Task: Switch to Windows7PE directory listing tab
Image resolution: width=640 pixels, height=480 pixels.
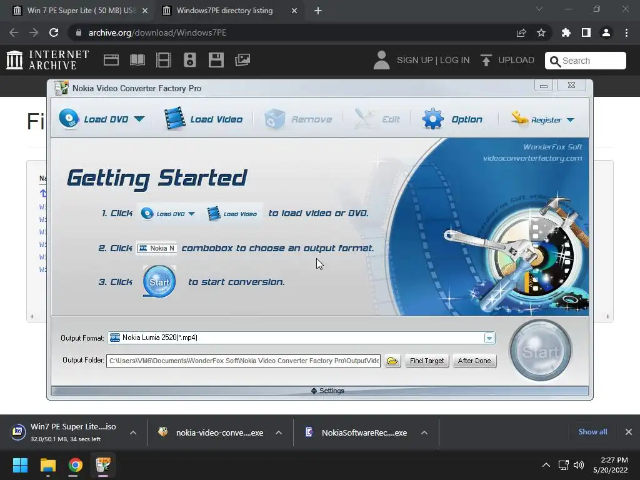Action: click(224, 11)
